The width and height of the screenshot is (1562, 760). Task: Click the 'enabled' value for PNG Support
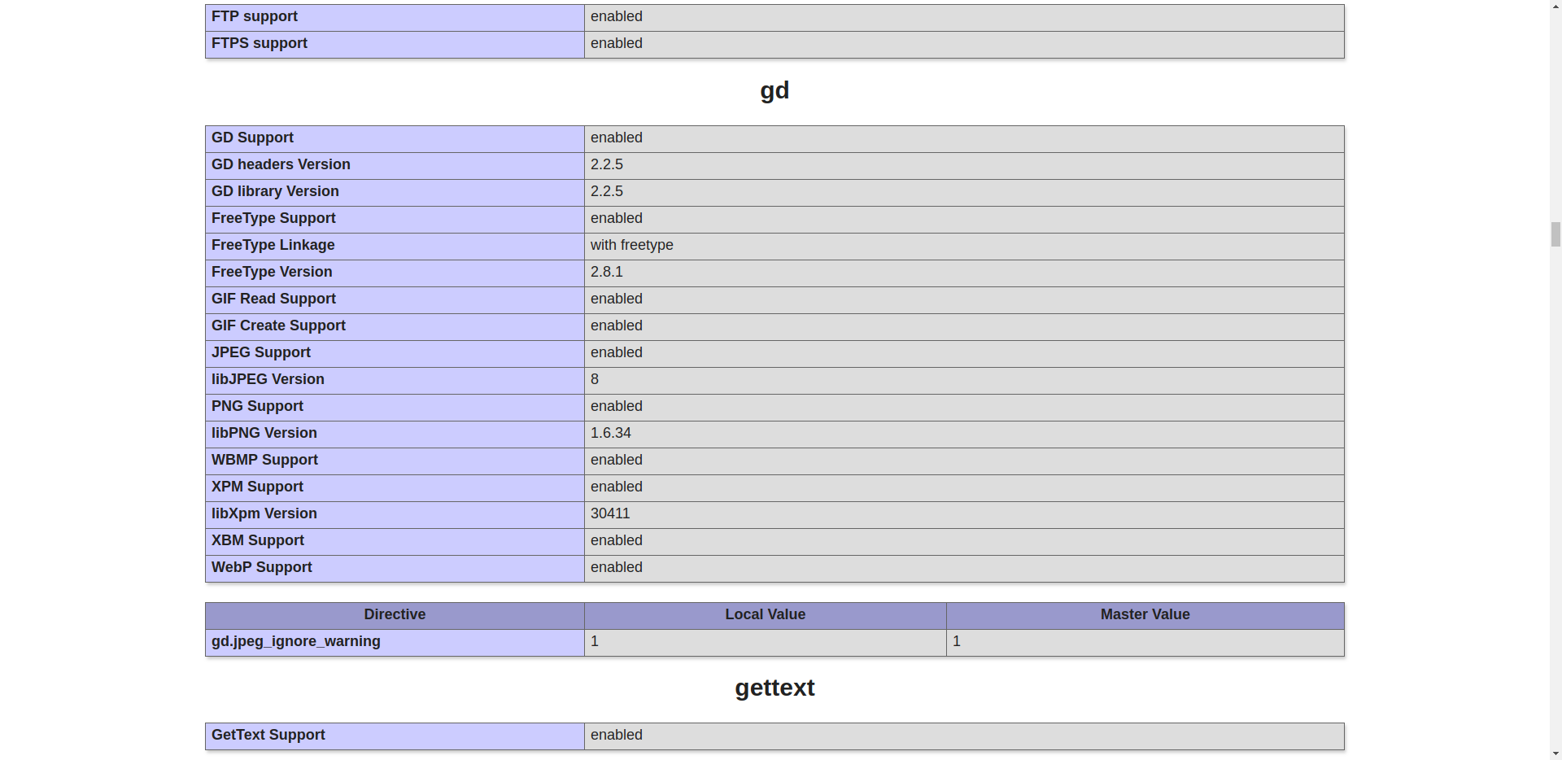click(617, 406)
